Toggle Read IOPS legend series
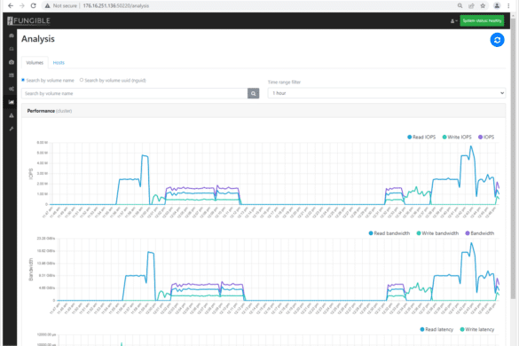Image resolution: width=519 pixels, height=346 pixels. click(x=421, y=138)
